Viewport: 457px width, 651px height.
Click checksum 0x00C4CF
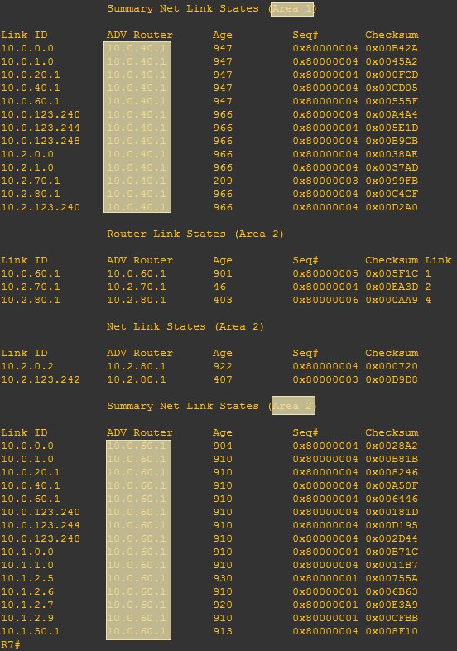click(392, 195)
